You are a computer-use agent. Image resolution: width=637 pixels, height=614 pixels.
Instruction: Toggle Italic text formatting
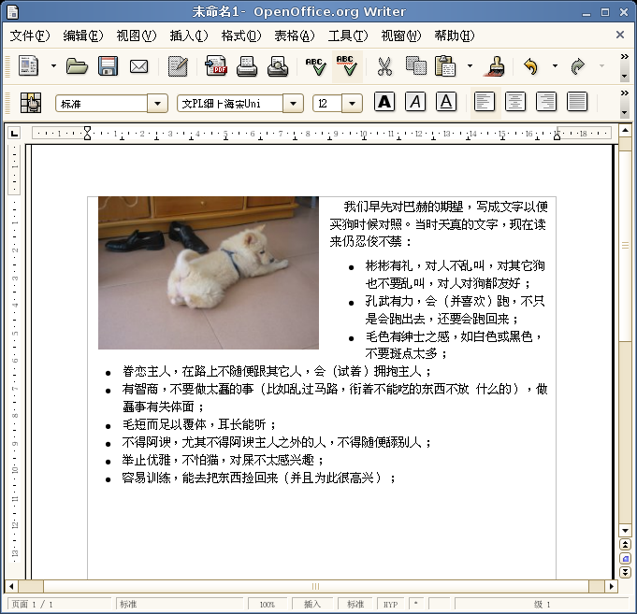point(415,102)
